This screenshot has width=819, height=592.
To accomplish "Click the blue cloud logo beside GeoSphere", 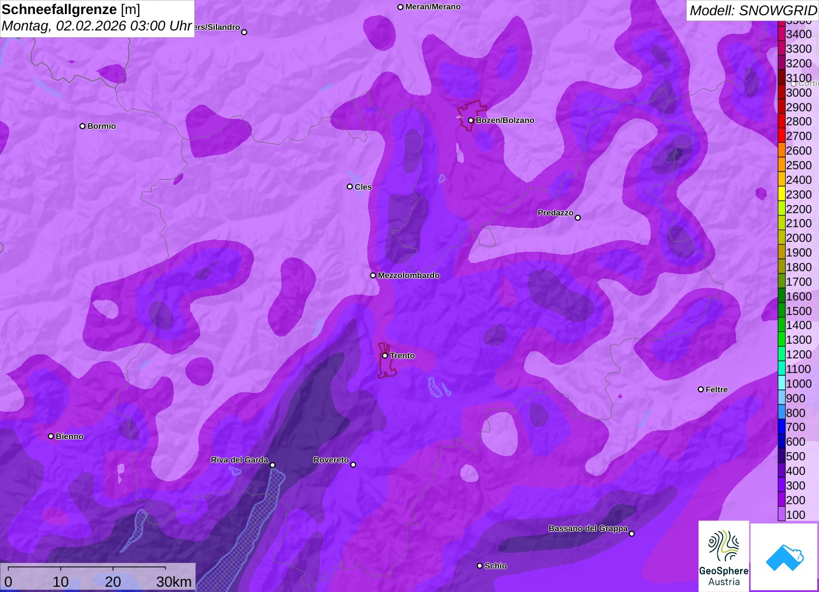I will coord(784,556).
